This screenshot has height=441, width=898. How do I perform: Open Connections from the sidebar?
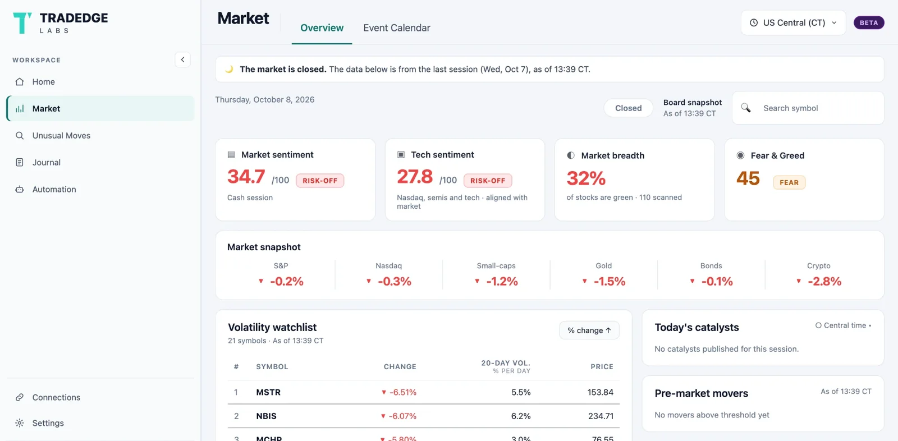(100, 397)
